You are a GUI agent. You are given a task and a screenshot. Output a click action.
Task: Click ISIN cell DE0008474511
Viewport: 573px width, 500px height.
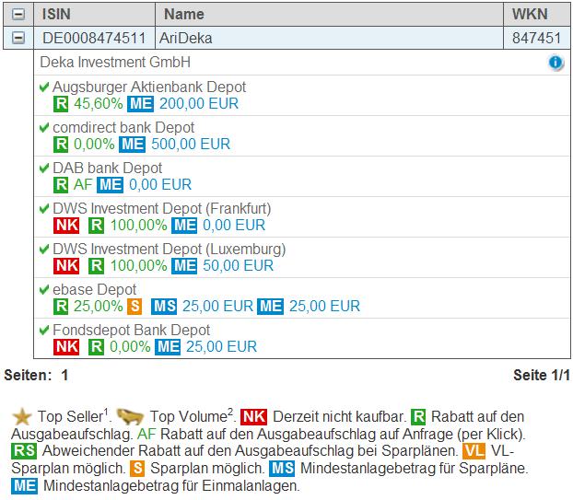(x=94, y=38)
